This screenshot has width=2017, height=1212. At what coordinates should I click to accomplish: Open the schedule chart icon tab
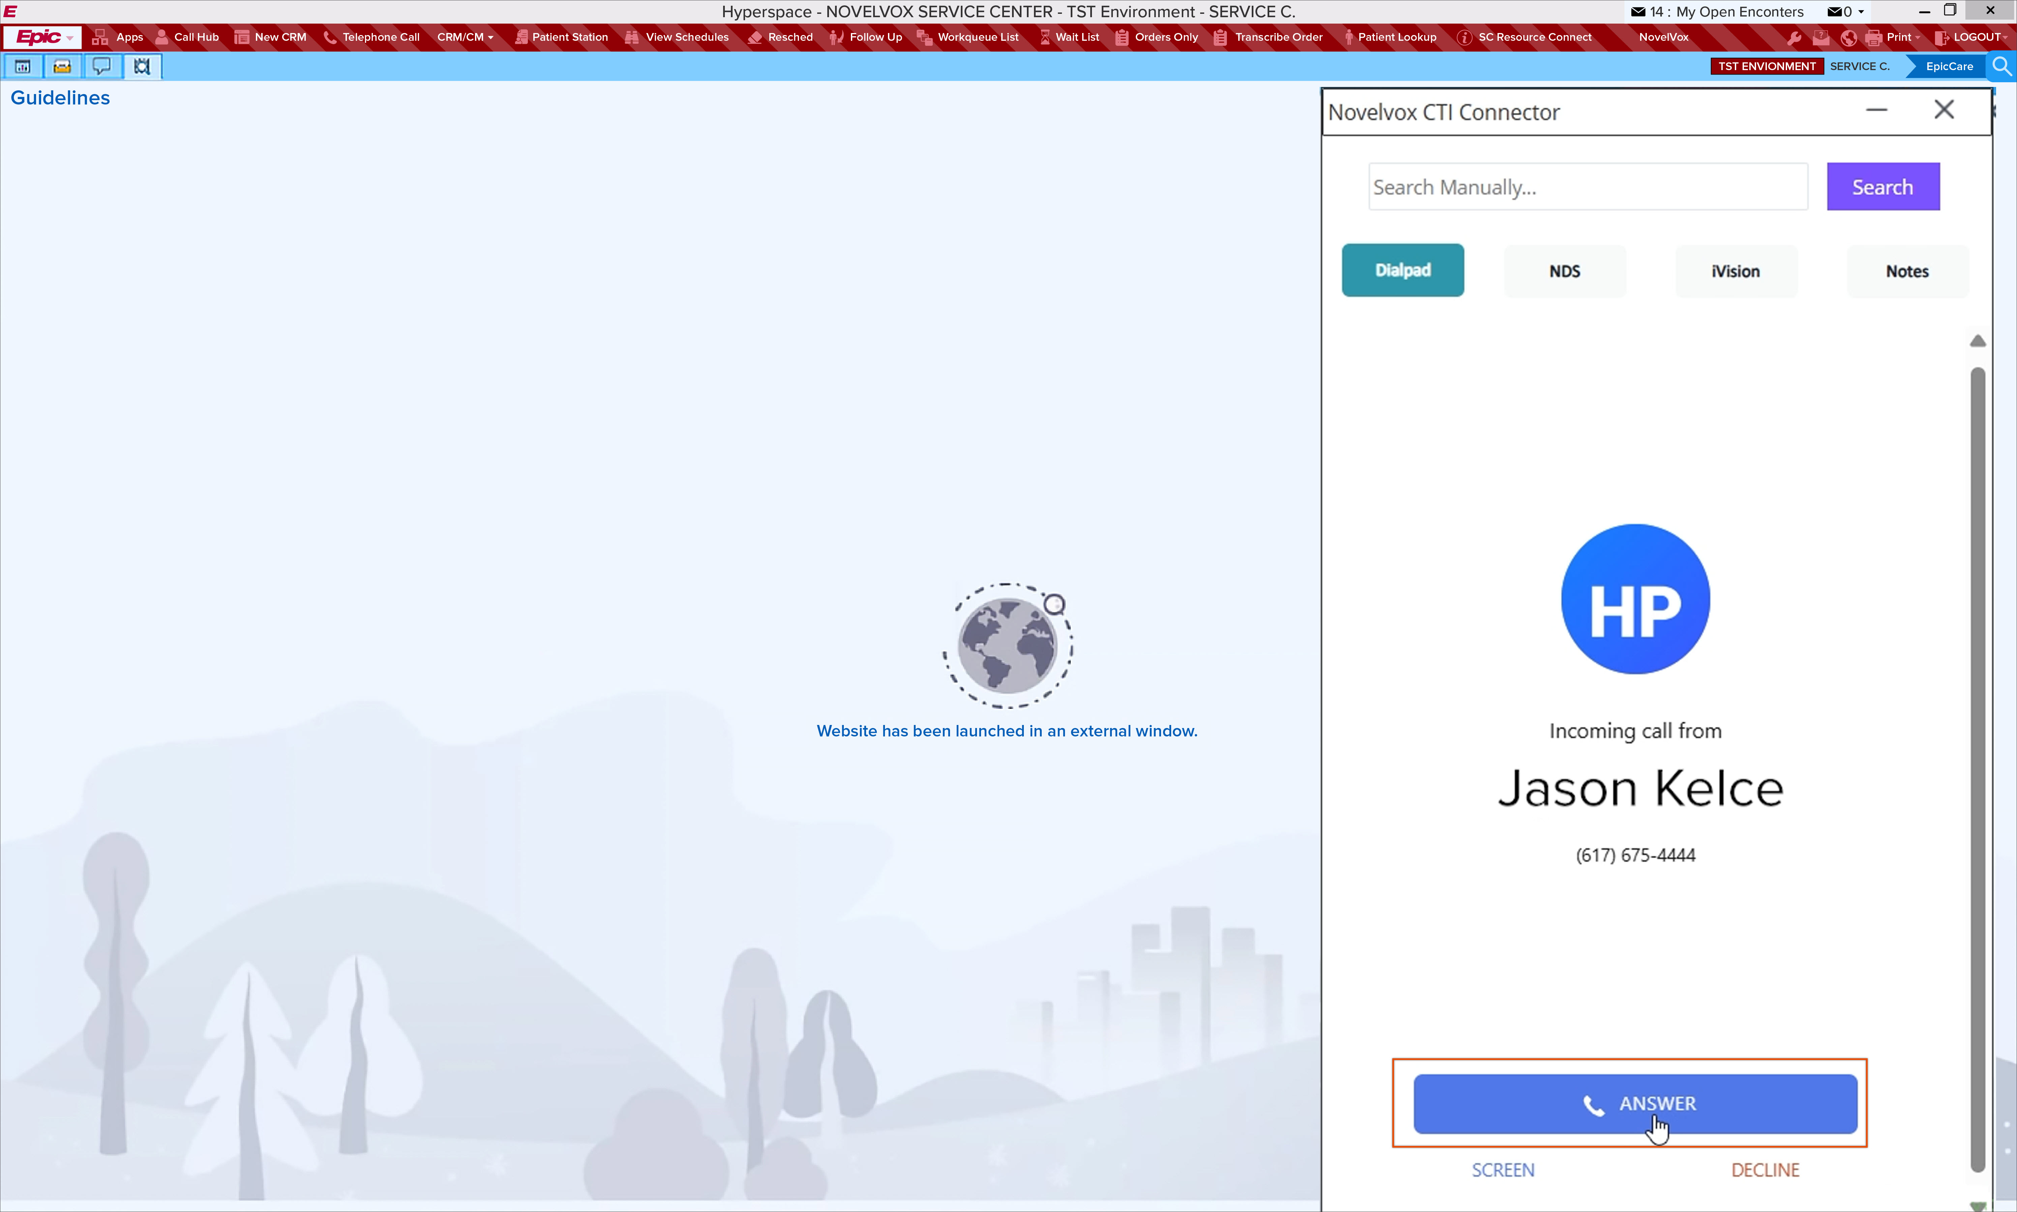(23, 66)
